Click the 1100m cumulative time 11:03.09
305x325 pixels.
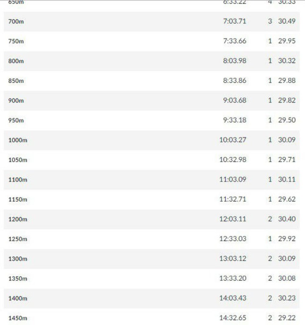point(233,179)
